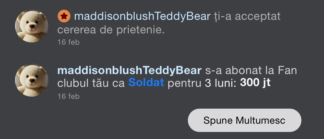Viewport: 324px width, 139px height.
Task: Open teddy bear avatar in friend request notification
Action: pos(32,26)
